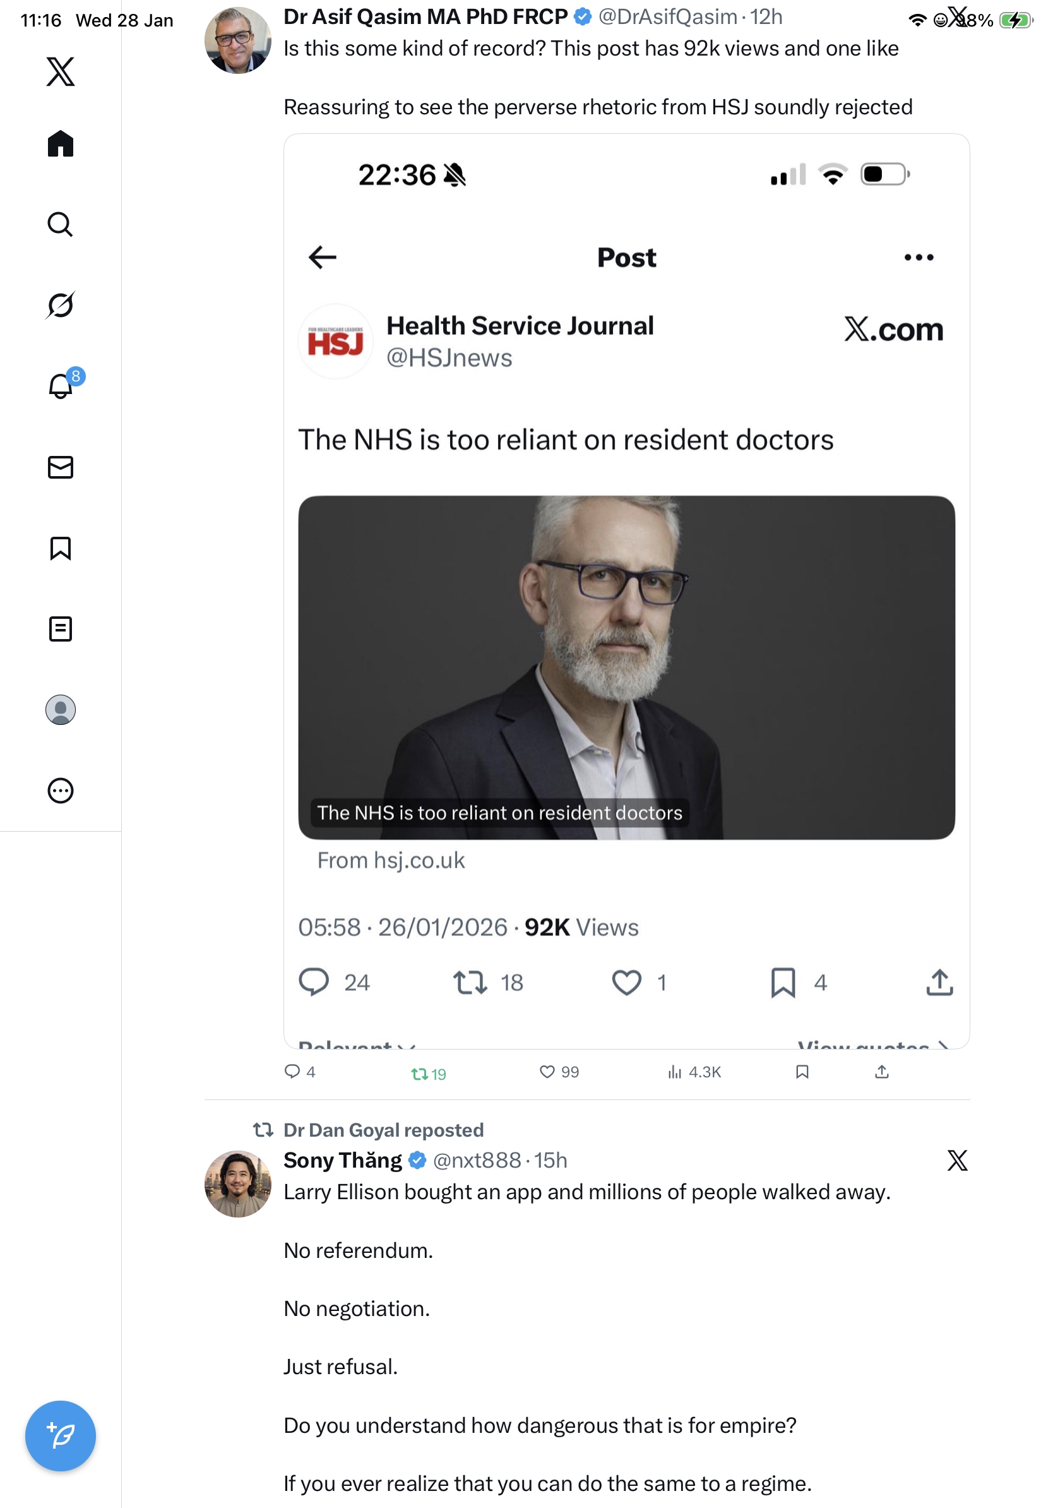
Task: Go to the Home feed
Action: tap(61, 144)
